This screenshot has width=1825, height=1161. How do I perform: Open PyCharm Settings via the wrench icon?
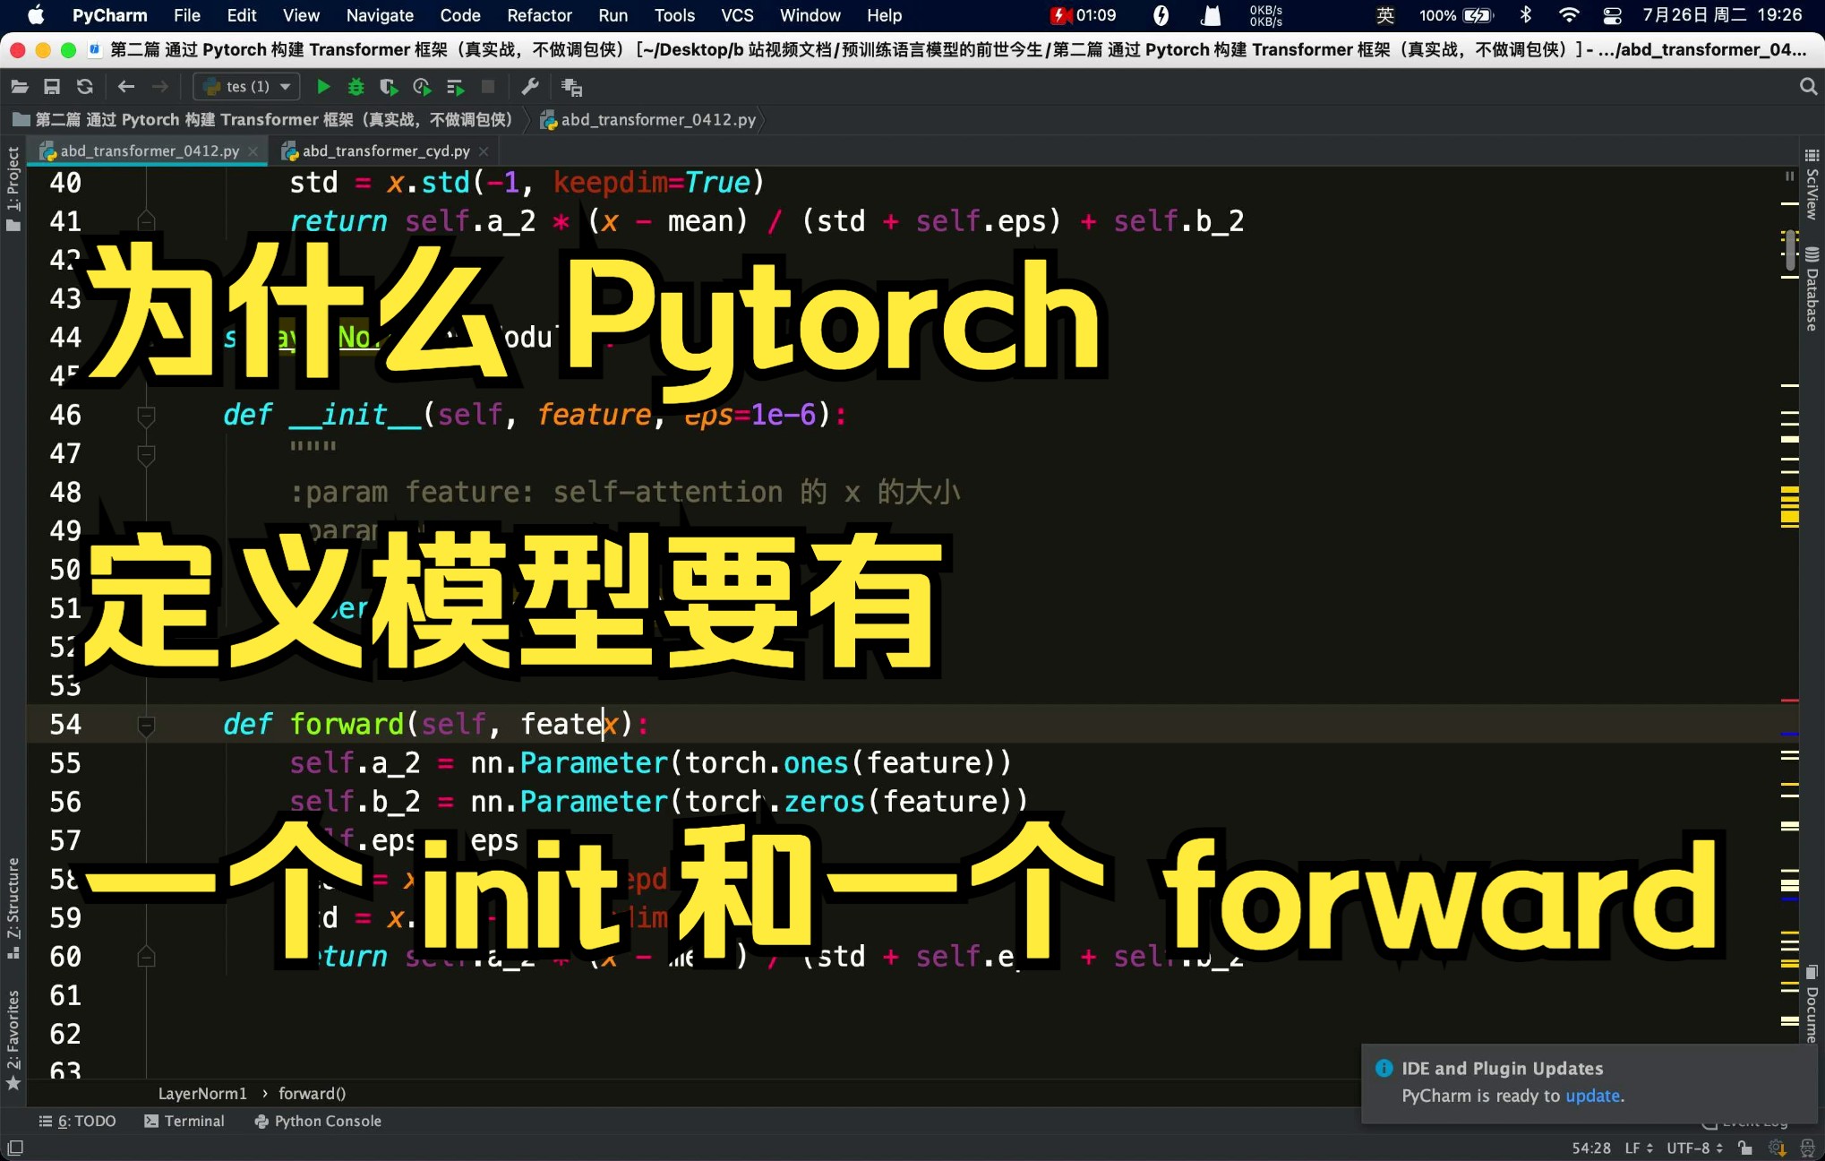tap(529, 86)
